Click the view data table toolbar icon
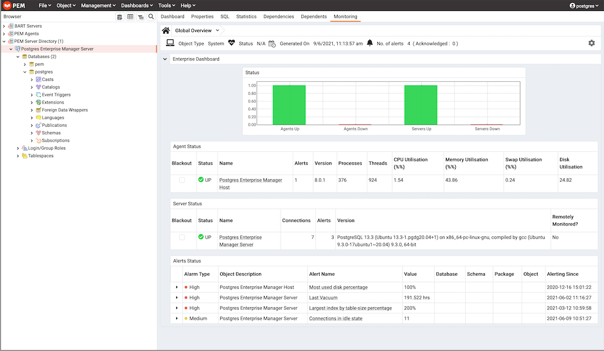Image resolution: width=604 pixels, height=351 pixels. tap(130, 16)
